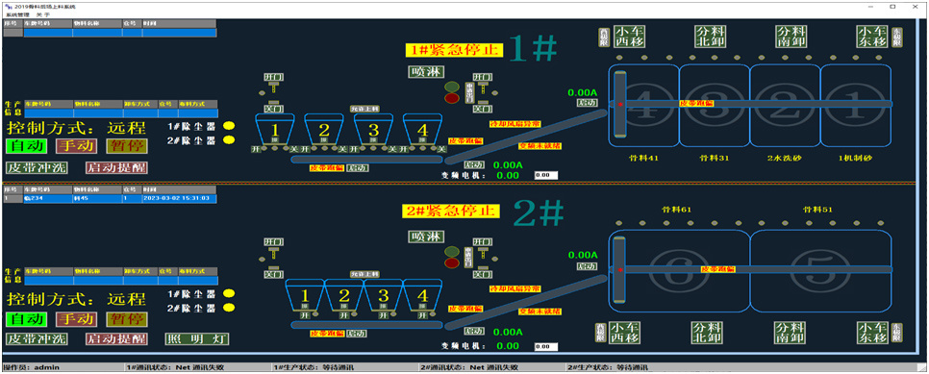This screenshot has width=929, height=374.
Task: Select the 临234 truck queue row
Action: [x=111, y=199]
